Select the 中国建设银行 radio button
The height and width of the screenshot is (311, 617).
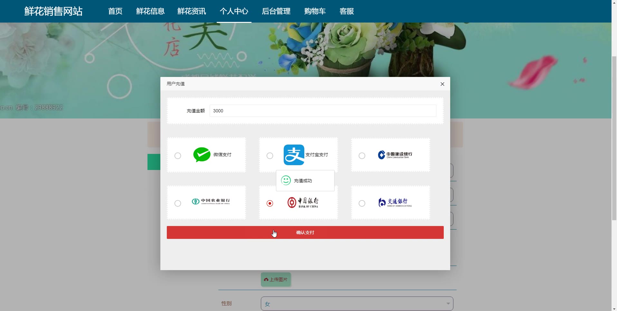(x=362, y=156)
